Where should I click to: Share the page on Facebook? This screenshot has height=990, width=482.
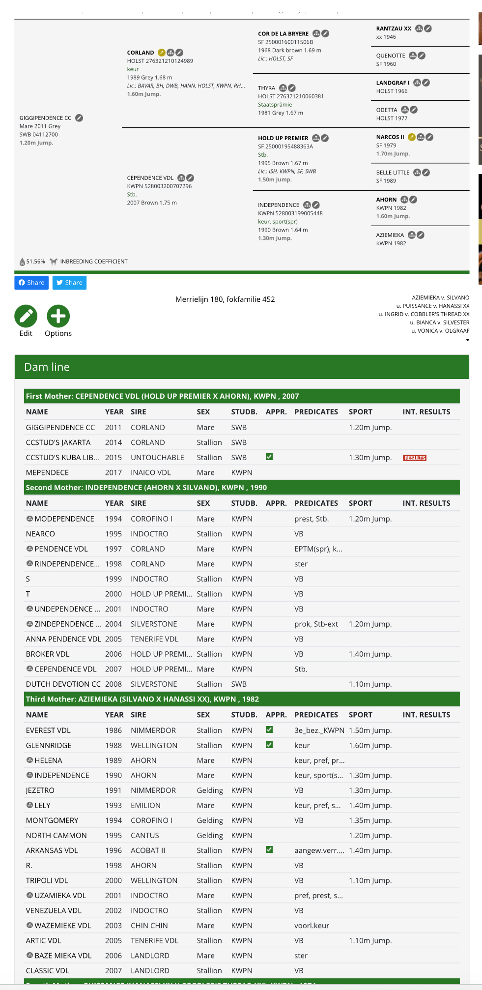coord(31,283)
